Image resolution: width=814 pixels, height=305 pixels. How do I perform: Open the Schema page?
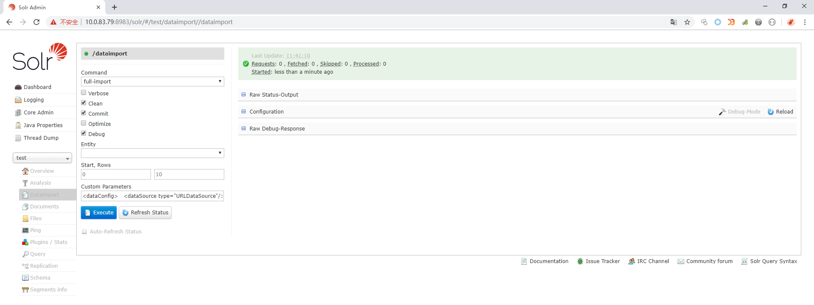[40, 278]
